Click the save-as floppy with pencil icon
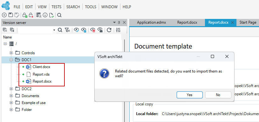Viewport: 259px width, 122px height. 17,15
